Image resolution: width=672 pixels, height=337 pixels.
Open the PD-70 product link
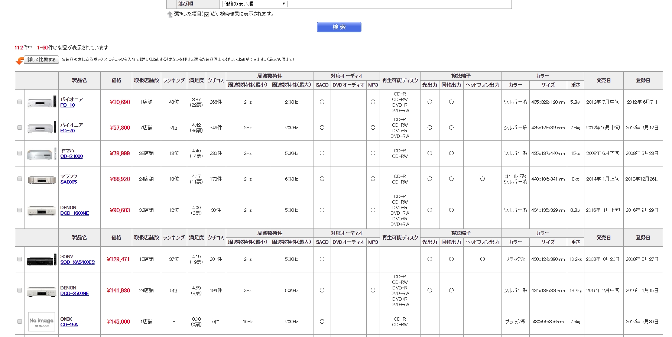pos(68,131)
